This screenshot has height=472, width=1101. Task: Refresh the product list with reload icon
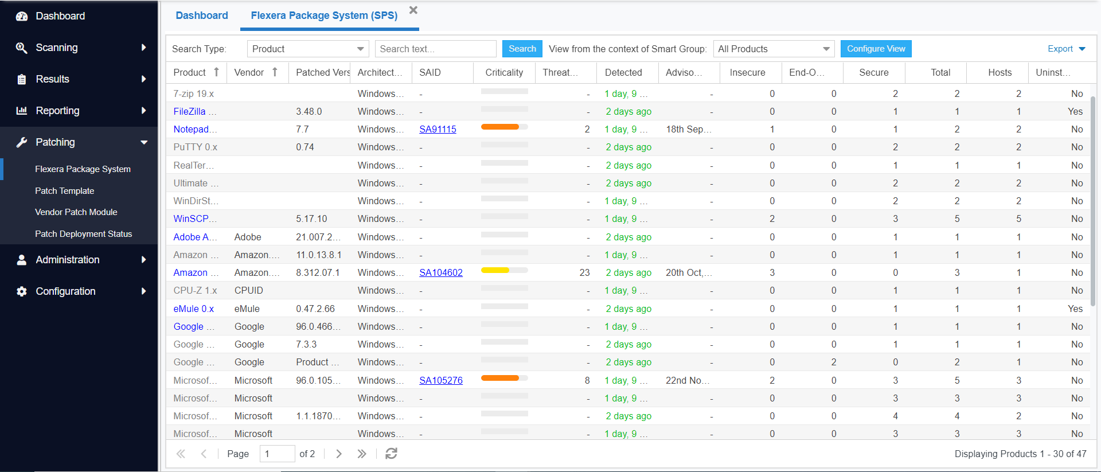[391, 454]
